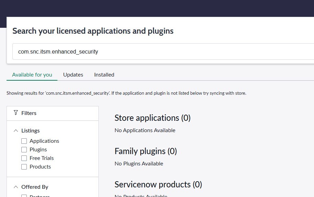Image resolution: width=314 pixels, height=197 pixels.
Task: Click the Family plugins (0) heading
Action: (145, 151)
